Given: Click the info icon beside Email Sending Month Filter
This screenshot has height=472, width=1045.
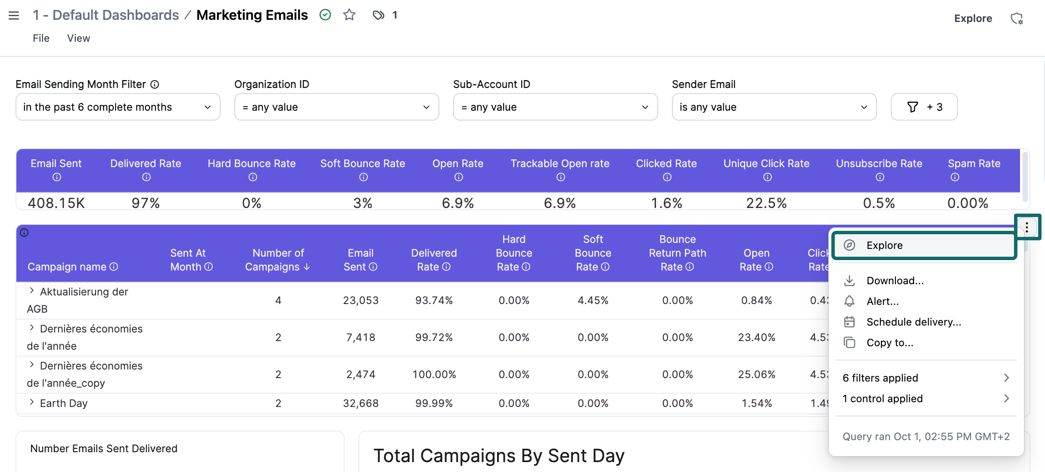Looking at the screenshot, I should pos(155,84).
